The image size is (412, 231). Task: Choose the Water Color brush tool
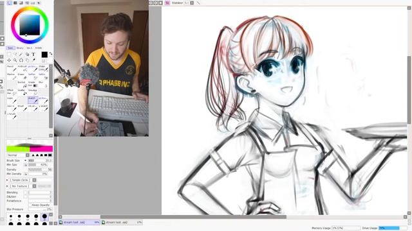[43, 69]
